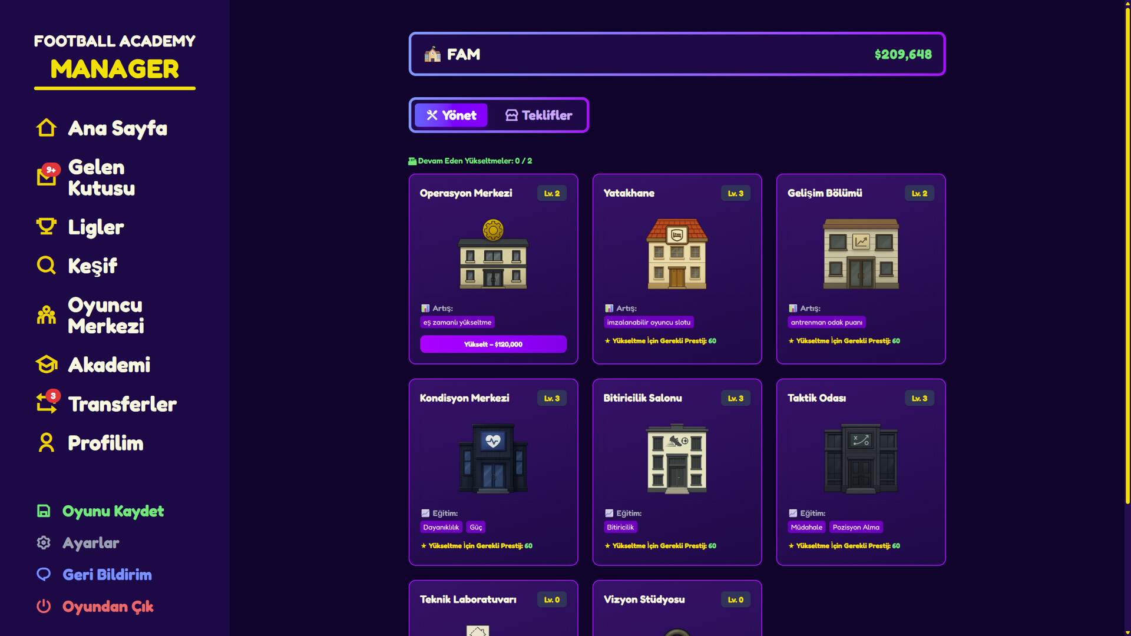Click the Profilim person icon
This screenshot has height=636, width=1131.
(47, 443)
